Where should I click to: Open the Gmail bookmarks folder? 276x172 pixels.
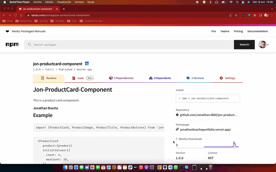click(x=8, y=21)
